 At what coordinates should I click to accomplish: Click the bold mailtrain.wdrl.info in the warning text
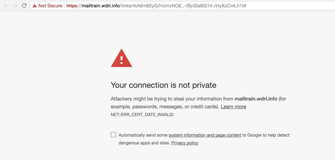pyautogui.click(x=256, y=99)
